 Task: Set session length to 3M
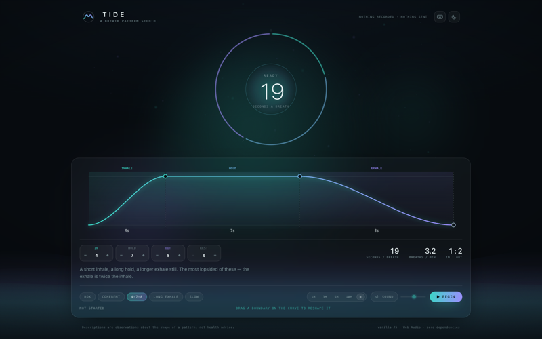(325, 297)
